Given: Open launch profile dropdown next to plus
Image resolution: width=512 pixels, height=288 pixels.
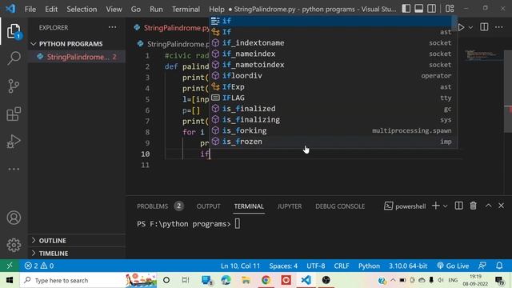Looking at the screenshot, I should (x=445, y=206).
